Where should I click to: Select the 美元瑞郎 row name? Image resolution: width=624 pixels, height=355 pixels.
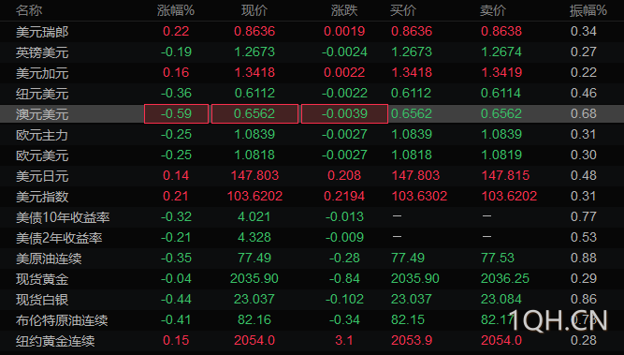click(x=42, y=32)
